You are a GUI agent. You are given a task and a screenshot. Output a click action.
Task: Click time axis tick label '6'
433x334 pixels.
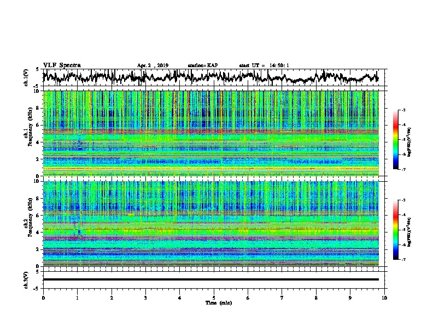coord(248,298)
